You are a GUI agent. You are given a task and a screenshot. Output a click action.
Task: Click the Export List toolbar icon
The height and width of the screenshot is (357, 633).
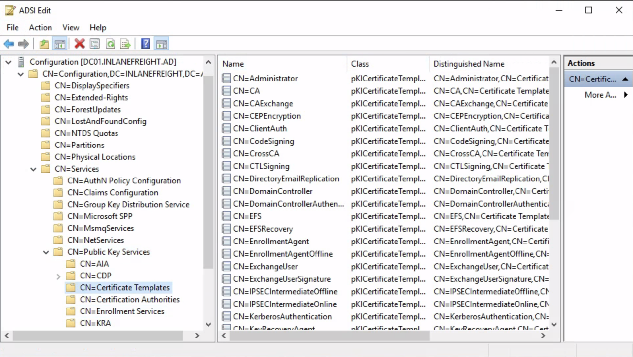point(125,44)
